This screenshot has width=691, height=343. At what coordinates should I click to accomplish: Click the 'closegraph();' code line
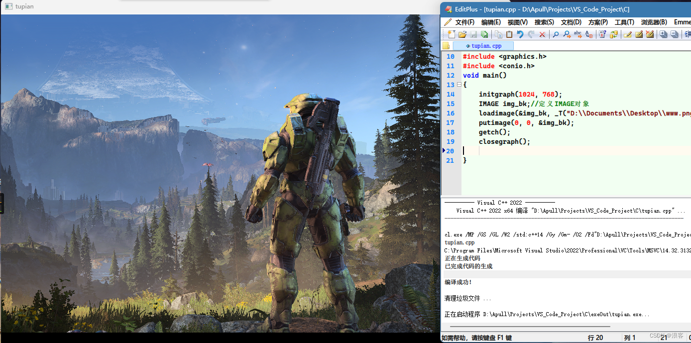[504, 142]
